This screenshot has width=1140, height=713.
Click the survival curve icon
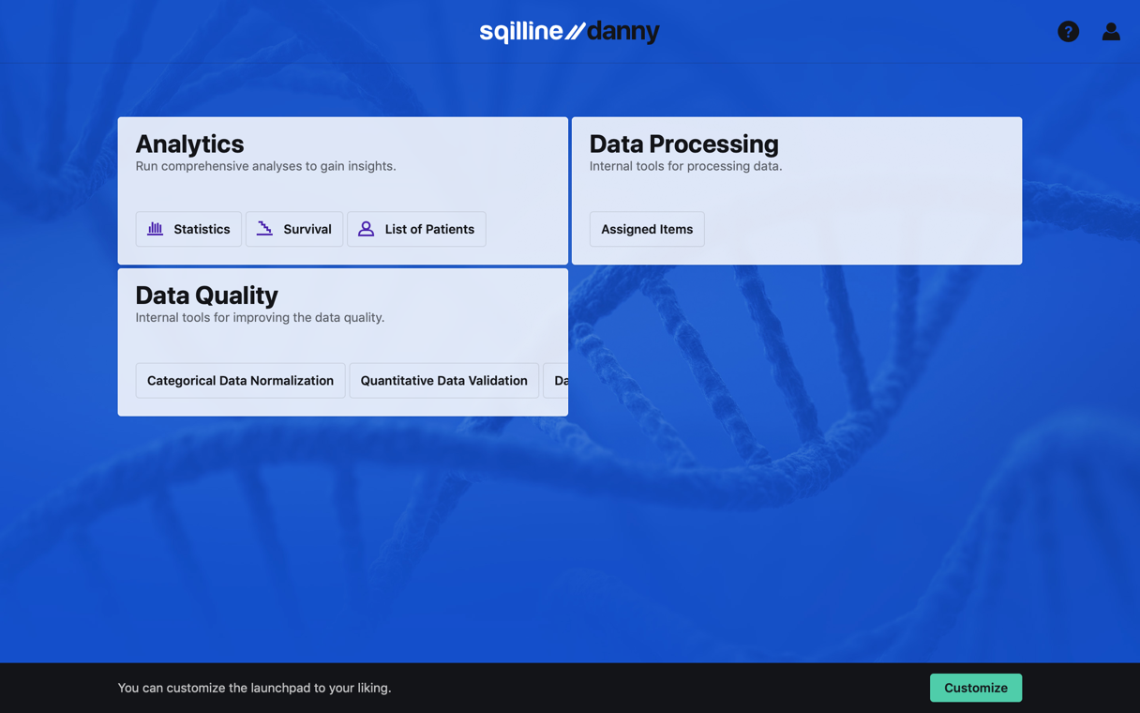[264, 229]
